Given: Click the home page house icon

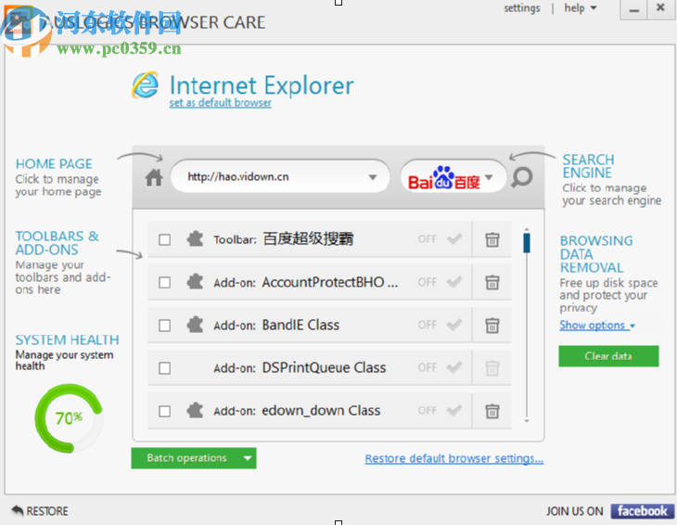Looking at the screenshot, I should (x=154, y=177).
